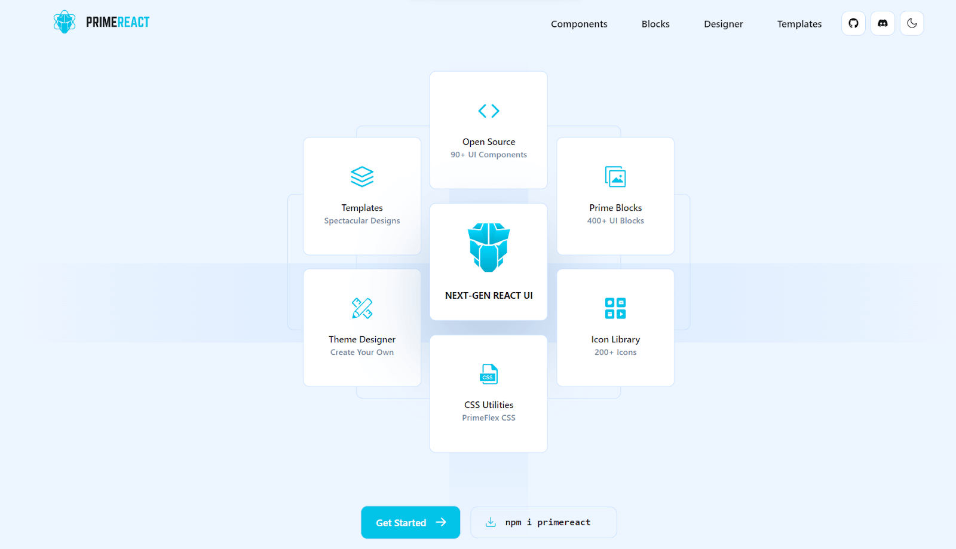
Task: Click the download icon beside npm command
Action: tap(491, 522)
